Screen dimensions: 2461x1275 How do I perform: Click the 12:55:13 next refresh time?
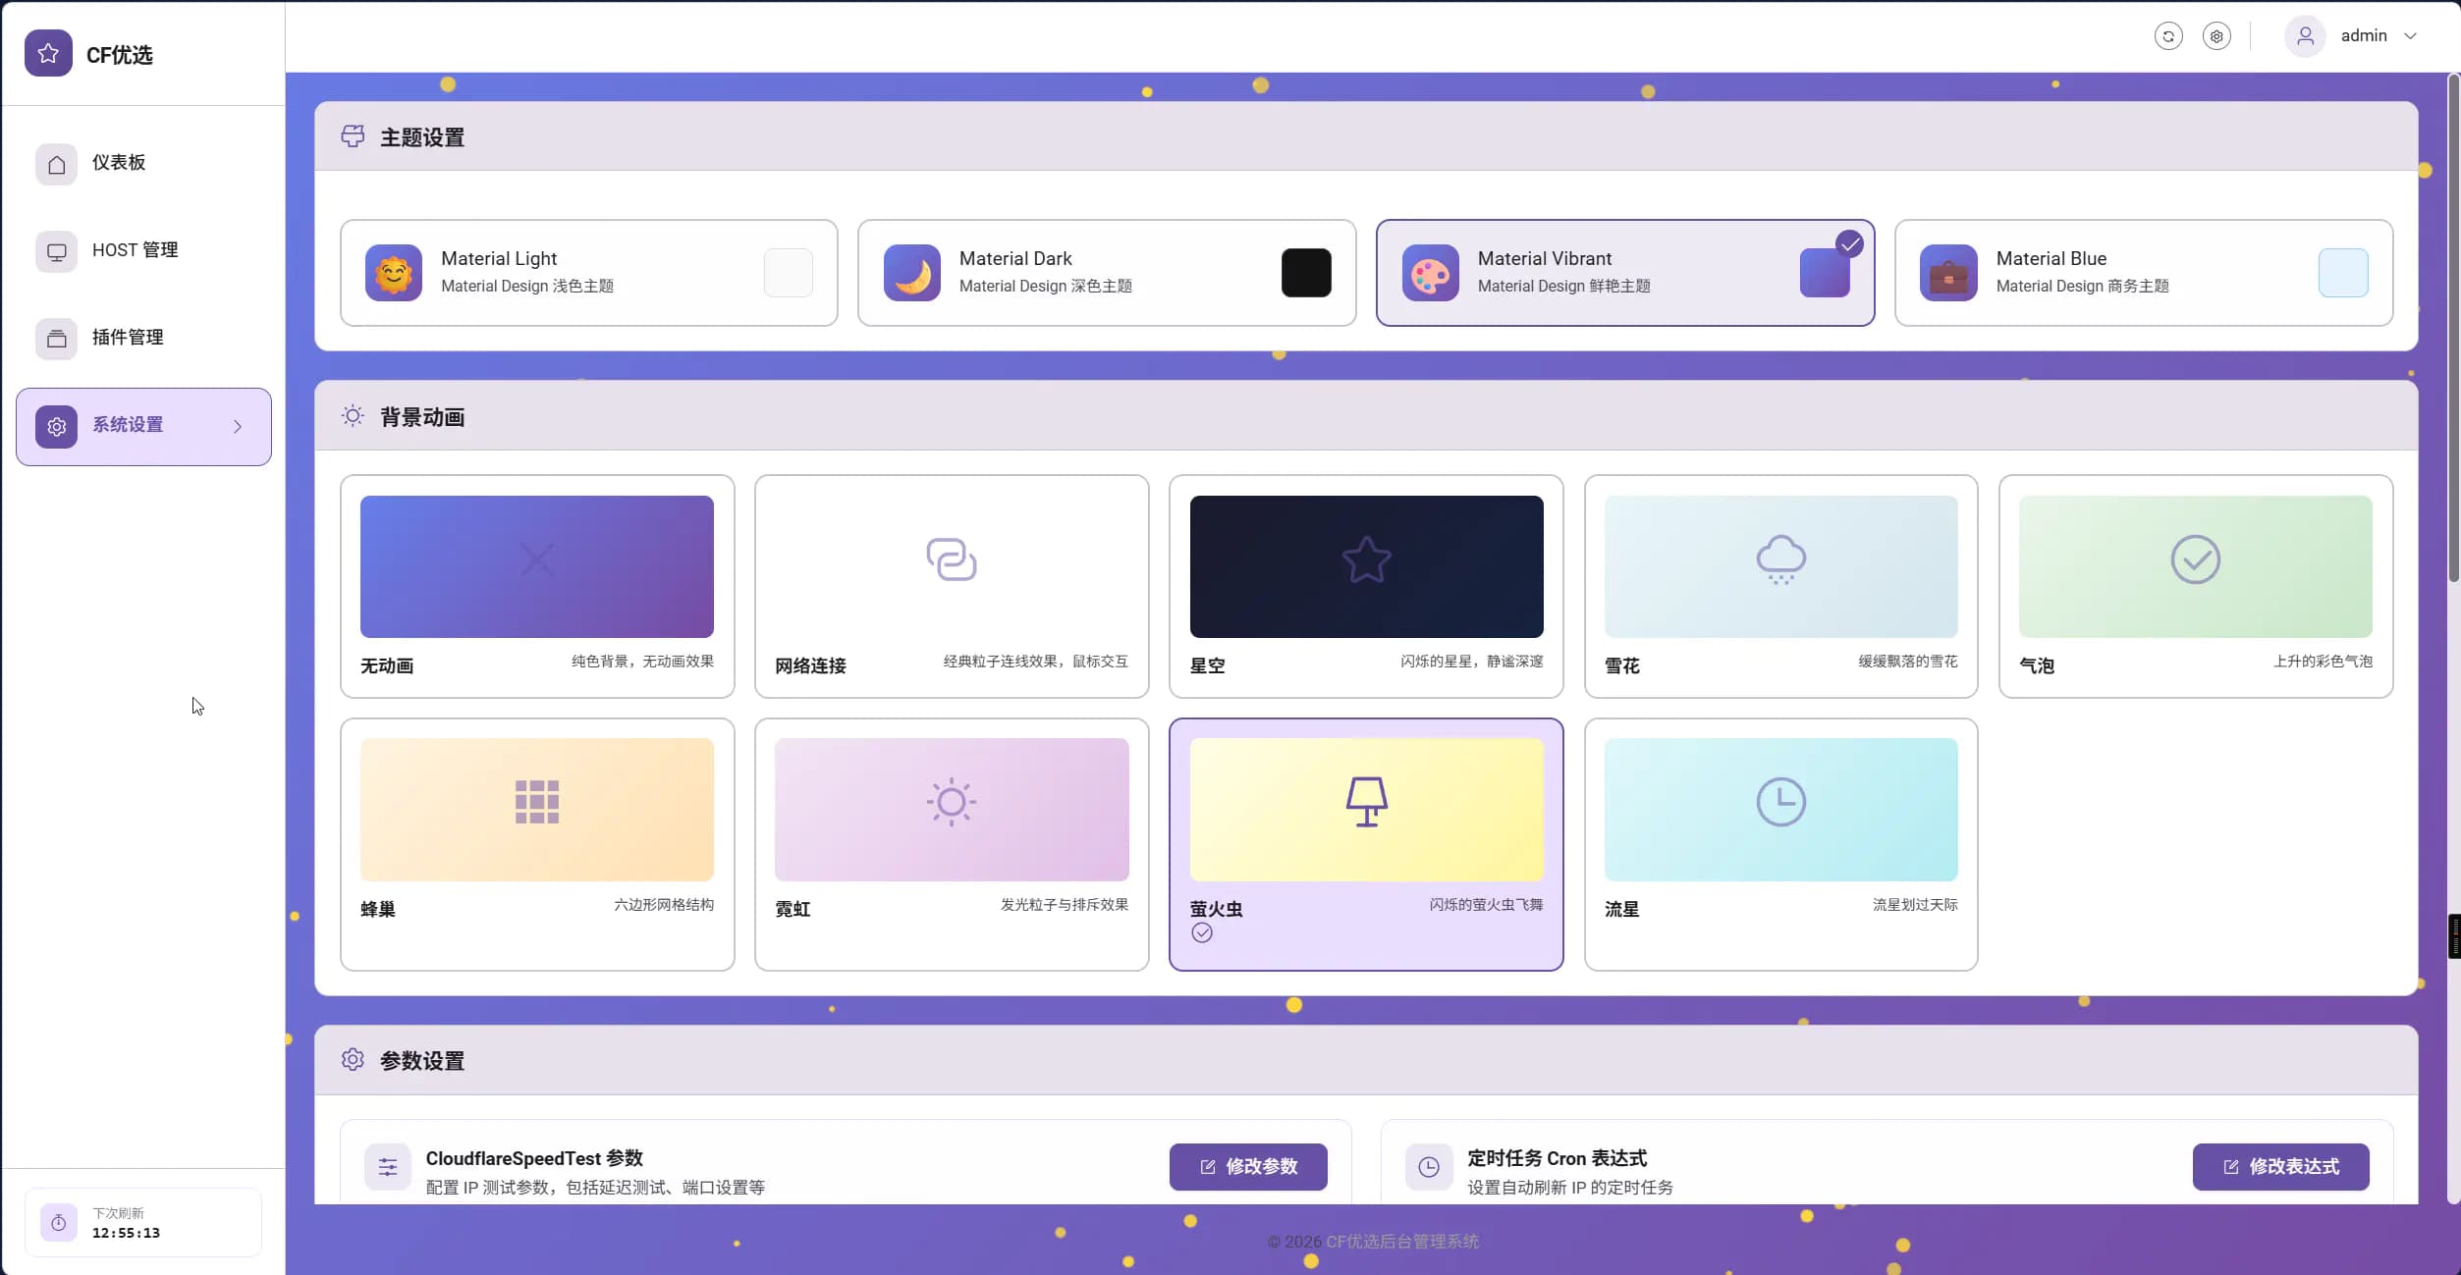[126, 1234]
